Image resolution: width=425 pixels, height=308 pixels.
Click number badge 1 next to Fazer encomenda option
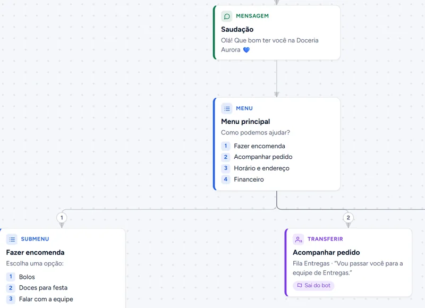tap(225, 146)
